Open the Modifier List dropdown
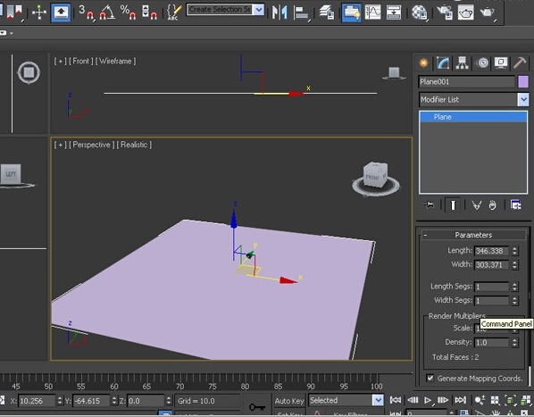The image size is (534, 417). (523, 100)
